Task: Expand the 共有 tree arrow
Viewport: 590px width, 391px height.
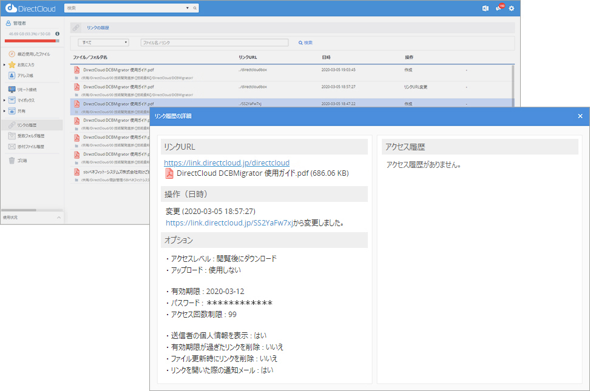Action: pos(4,111)
